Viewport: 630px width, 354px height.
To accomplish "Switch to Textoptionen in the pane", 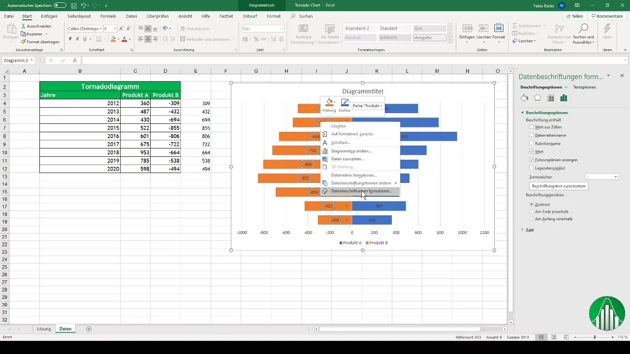I will coord(584,87).
